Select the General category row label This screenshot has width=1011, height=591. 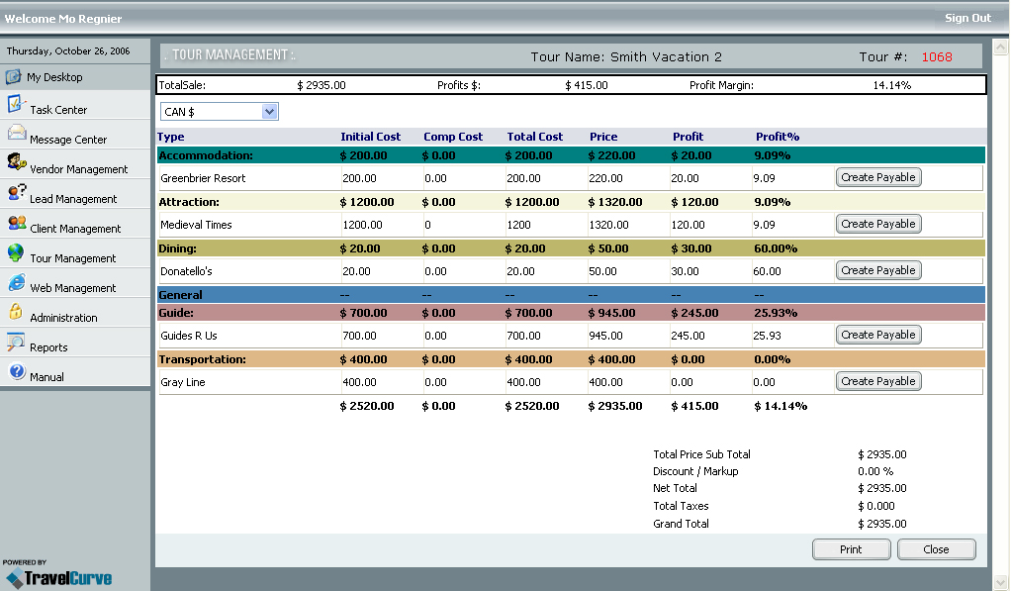(180, 295)
